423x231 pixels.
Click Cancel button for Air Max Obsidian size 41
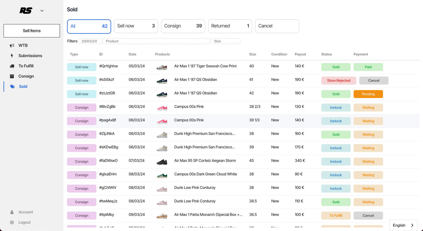(x=374, y=81)
